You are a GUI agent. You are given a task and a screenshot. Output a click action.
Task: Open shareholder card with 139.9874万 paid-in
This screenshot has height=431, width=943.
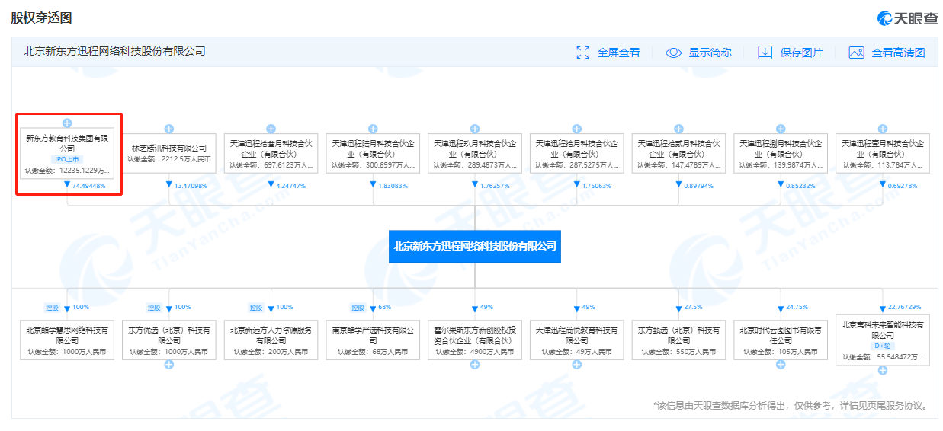(x=780, y=153)
